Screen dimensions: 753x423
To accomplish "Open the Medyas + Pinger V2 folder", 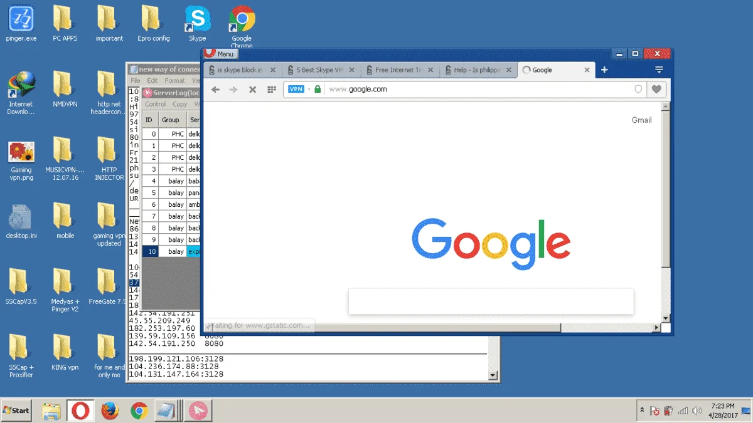I will [x=65, y=291].
